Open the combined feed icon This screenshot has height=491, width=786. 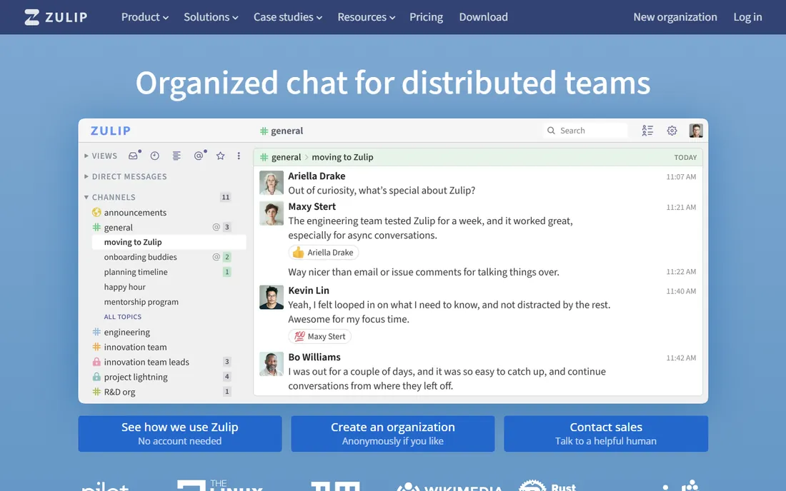(x=176, y=156)
